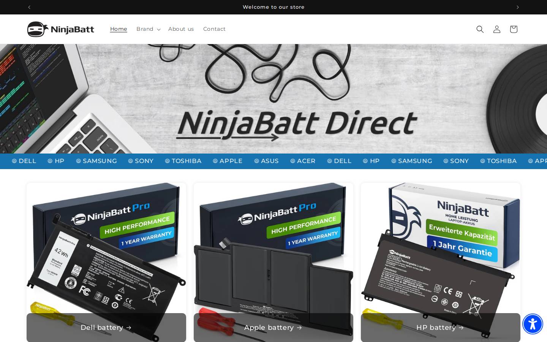Click the "Welcome to our store" announcement

point(273,7)
